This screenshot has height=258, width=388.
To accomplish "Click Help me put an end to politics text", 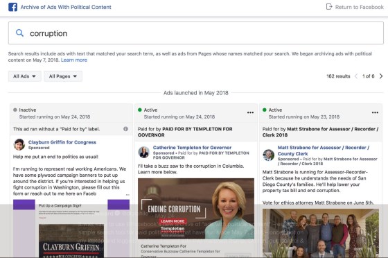I will pyautogui.click(x=55, y=157).
